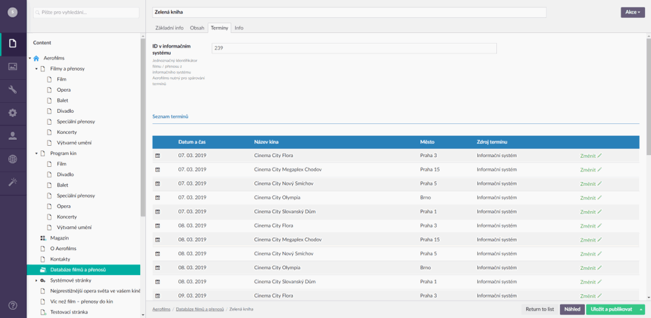This screenshot has width=651, height=318.
Task: Open the Users section icon
Action: (x=13, y=136)
